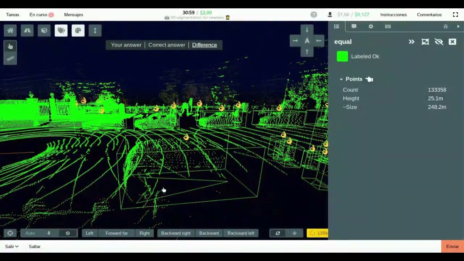The image size is (464, 261).
Task: Click the Enviar submit button
Action: [x=452, y=246]
